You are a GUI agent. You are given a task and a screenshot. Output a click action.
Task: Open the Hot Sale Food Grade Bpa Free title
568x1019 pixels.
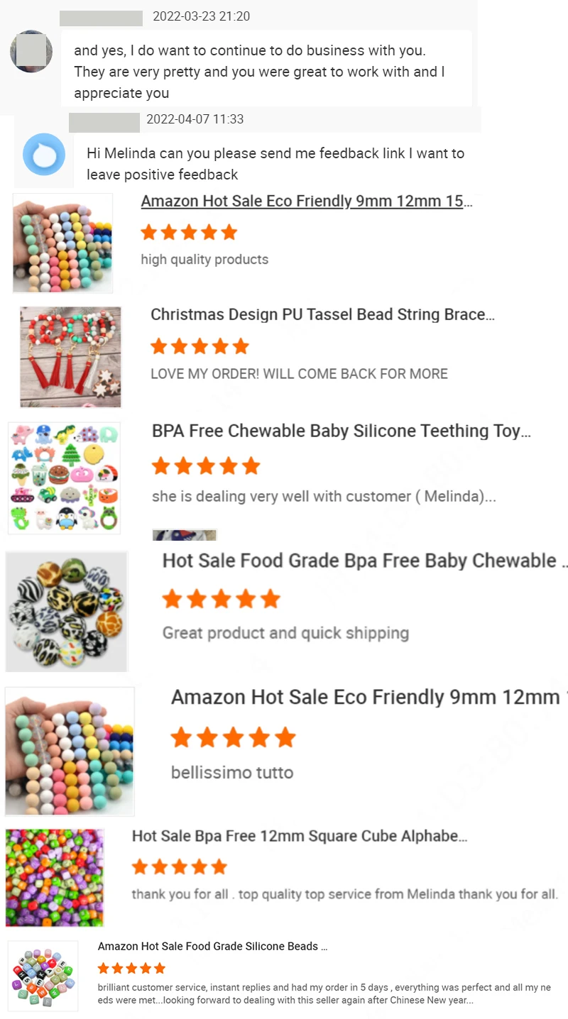365,561
